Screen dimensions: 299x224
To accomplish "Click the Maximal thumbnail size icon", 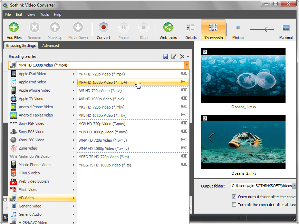I will [x=286, y=28].
